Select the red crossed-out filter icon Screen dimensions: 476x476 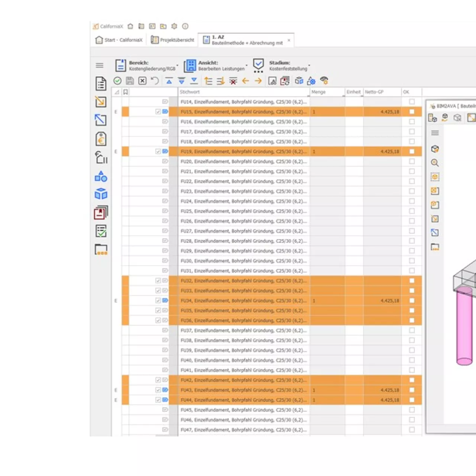(x=233, y=81)
